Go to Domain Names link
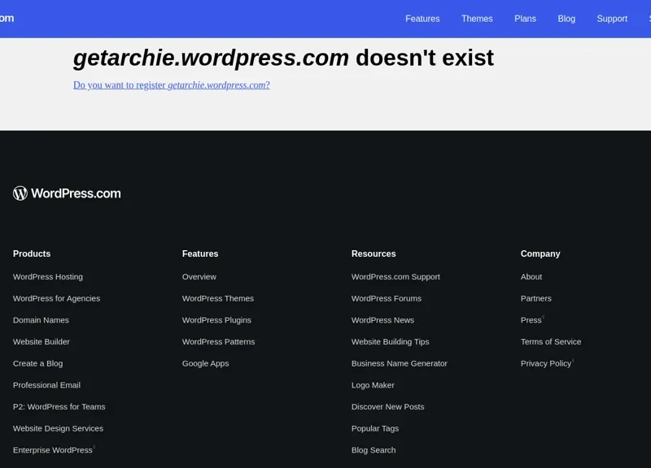This screenshot has height=468, width=651. (x=41, y=320)
